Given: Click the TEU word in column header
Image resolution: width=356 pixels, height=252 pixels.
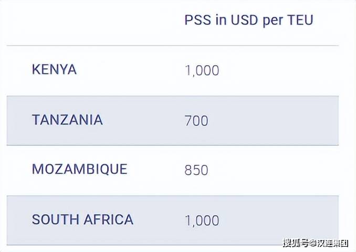Looking at the screenshot, I should click(x=300, y=20).
